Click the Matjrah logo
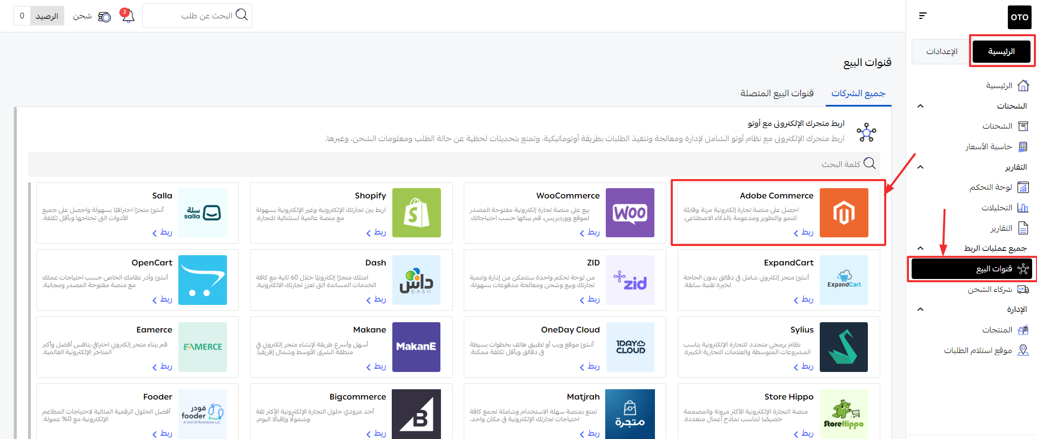The image size is (1037, 439). coord(630,414)
